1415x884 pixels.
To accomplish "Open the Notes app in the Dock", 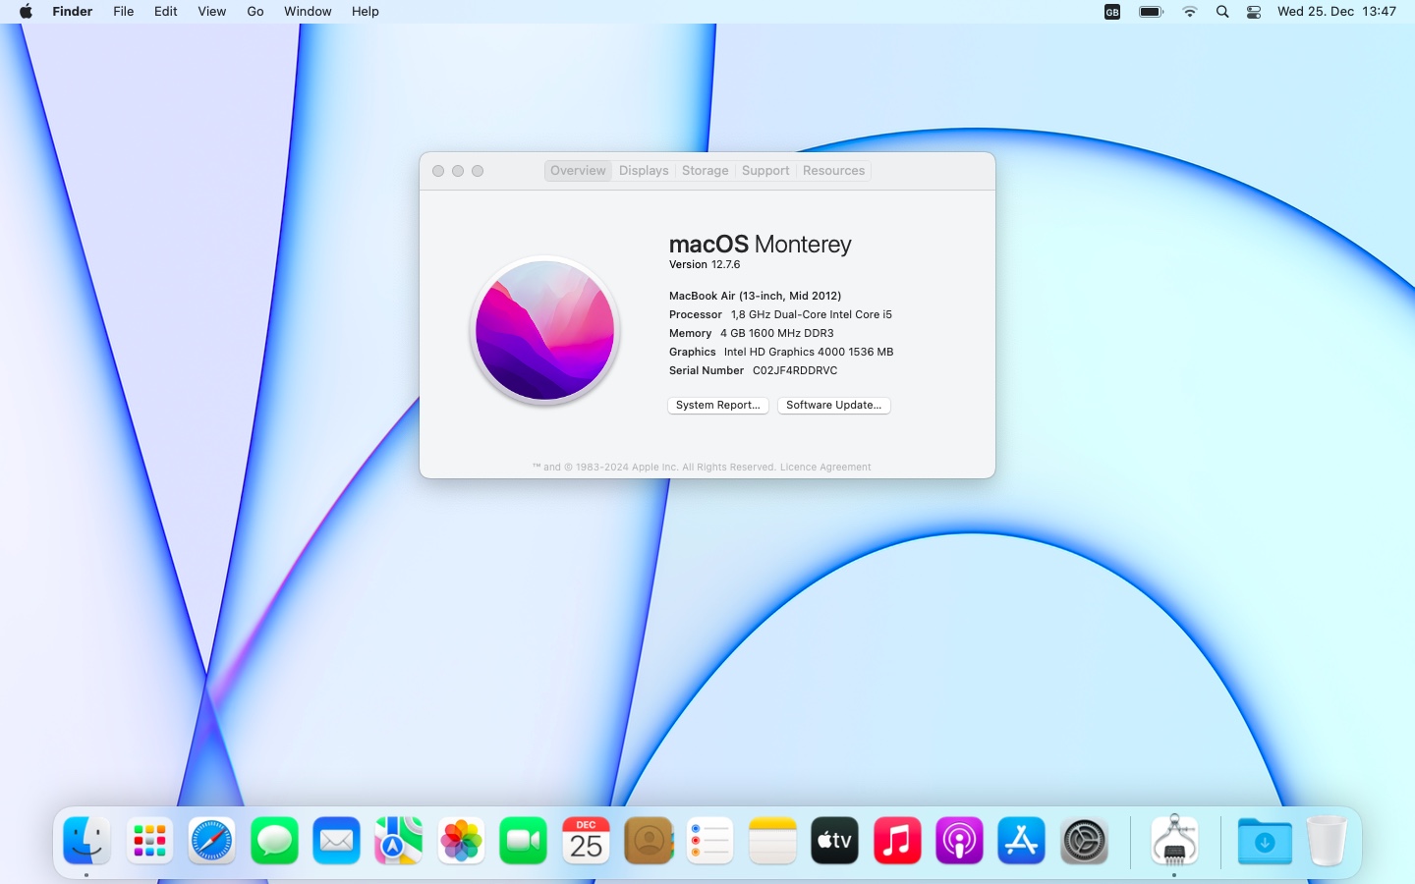I will (x=772, y=841).
